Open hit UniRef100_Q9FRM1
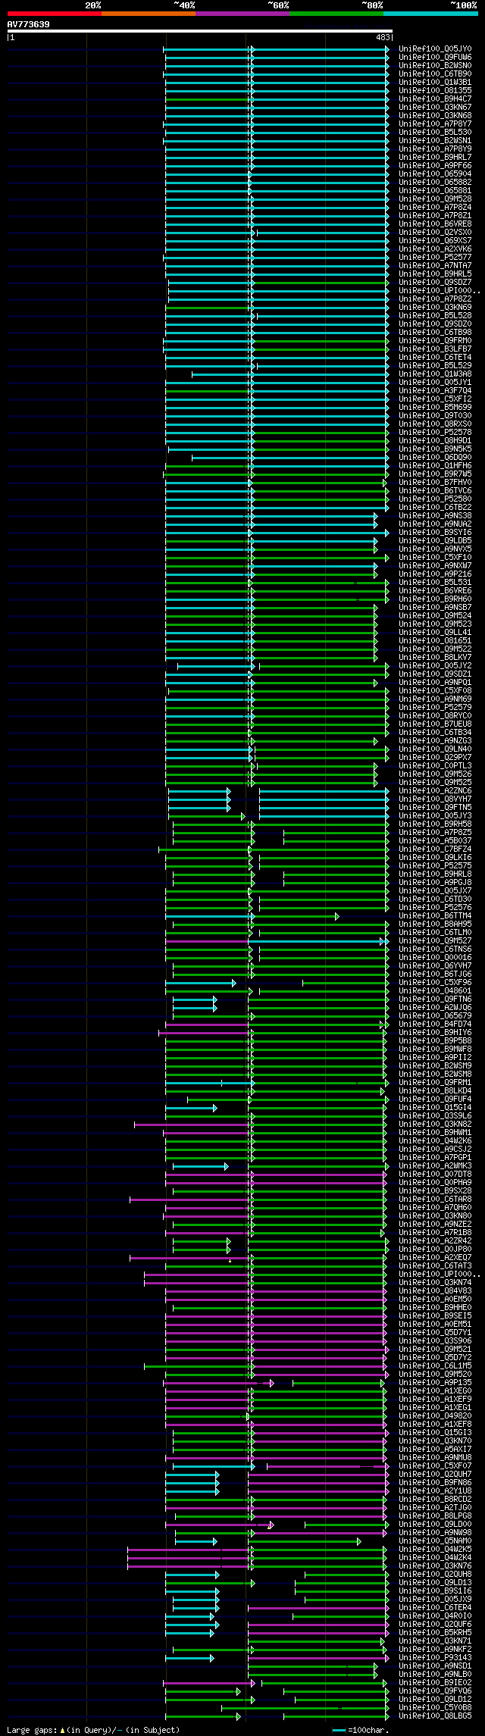 pyautogui.click(x=435, y=1083)
